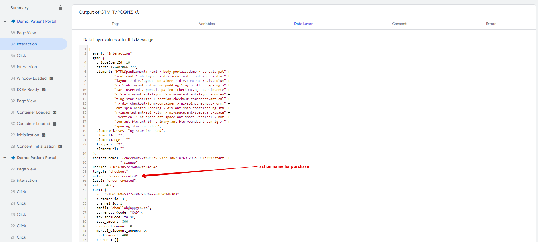Open the Consent tab
The image size is (538, 242).
pyautogui.click(x=399, y=24)
